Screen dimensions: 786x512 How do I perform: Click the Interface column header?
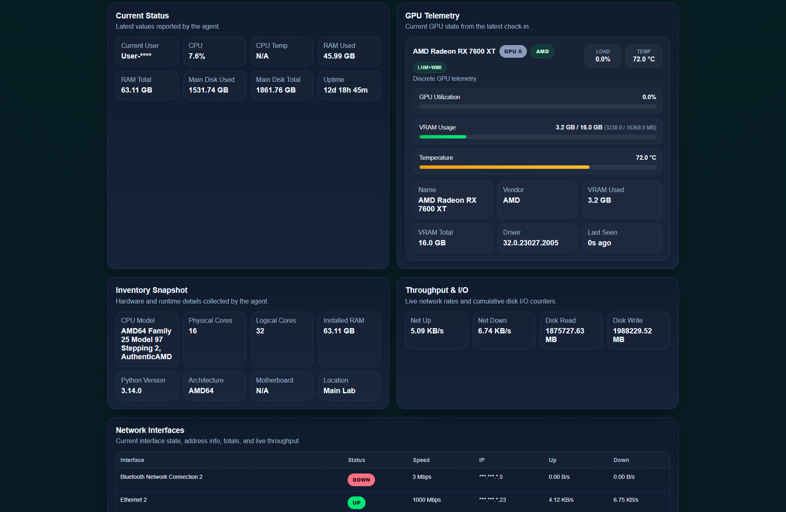(132, 460)
